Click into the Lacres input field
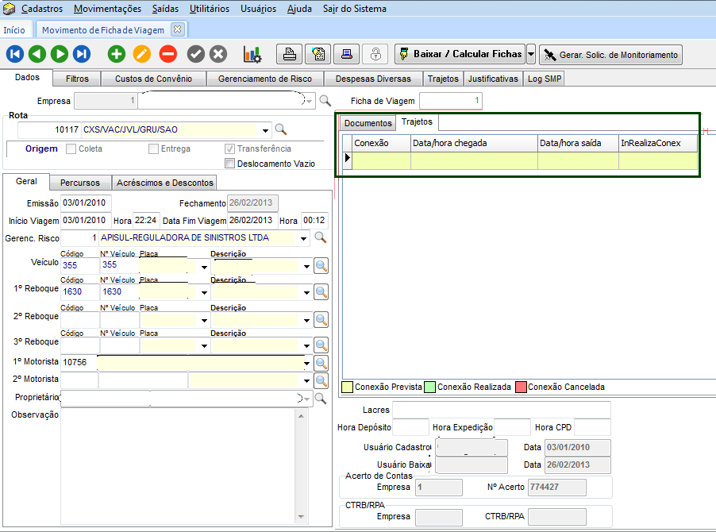 point(501,410)
